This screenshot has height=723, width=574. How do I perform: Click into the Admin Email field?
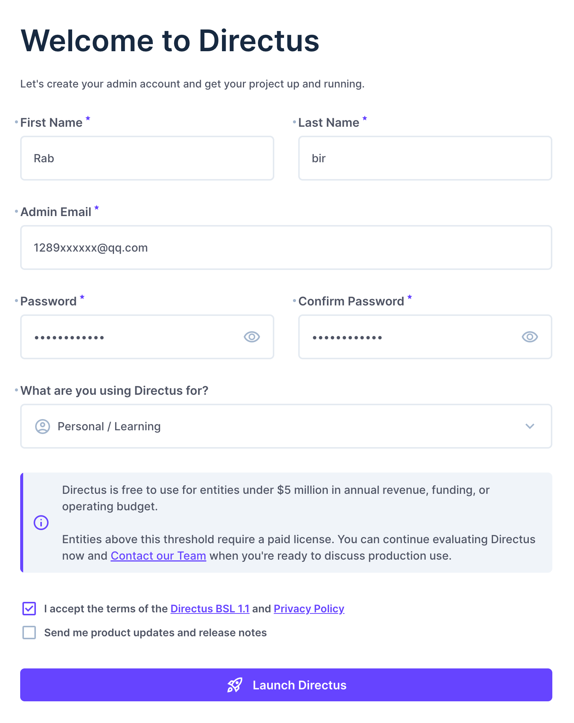click(x=286, y=247)
